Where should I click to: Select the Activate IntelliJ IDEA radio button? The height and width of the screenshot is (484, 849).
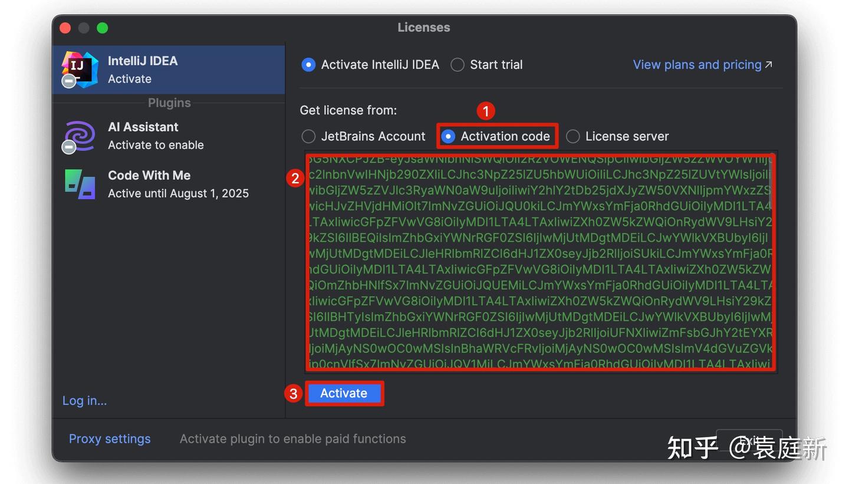point(308,64)
